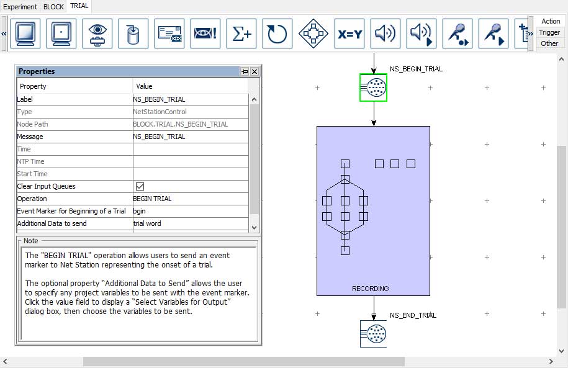Select the four-arrow diamond icon
Viewport: 568px width, 368px height.
(x=313, y=34)
